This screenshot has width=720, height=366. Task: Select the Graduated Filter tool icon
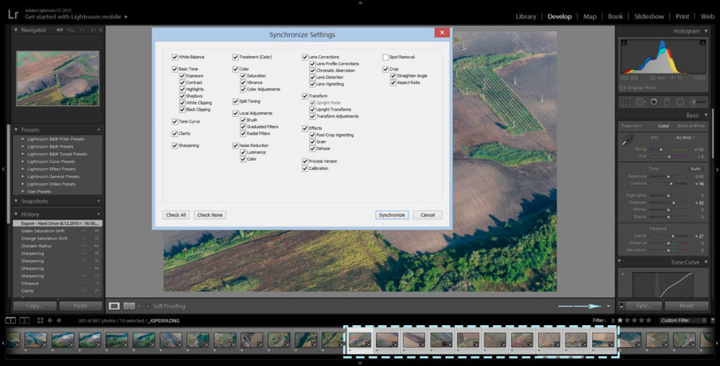pos(668,101)
